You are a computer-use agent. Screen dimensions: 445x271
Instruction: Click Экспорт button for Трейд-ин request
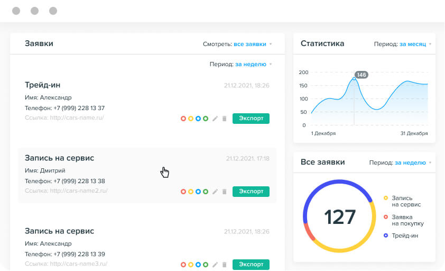click(x=251, y=119)
